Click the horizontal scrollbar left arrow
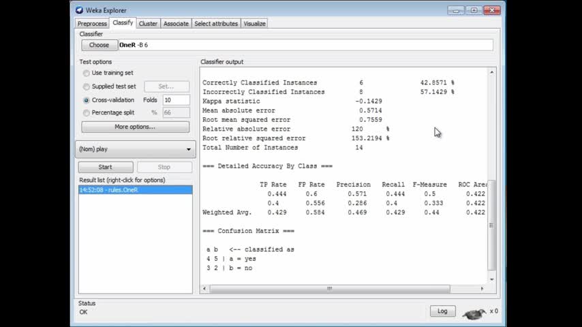The width and height of the screenshot is (582, 327). coord(204,288)
